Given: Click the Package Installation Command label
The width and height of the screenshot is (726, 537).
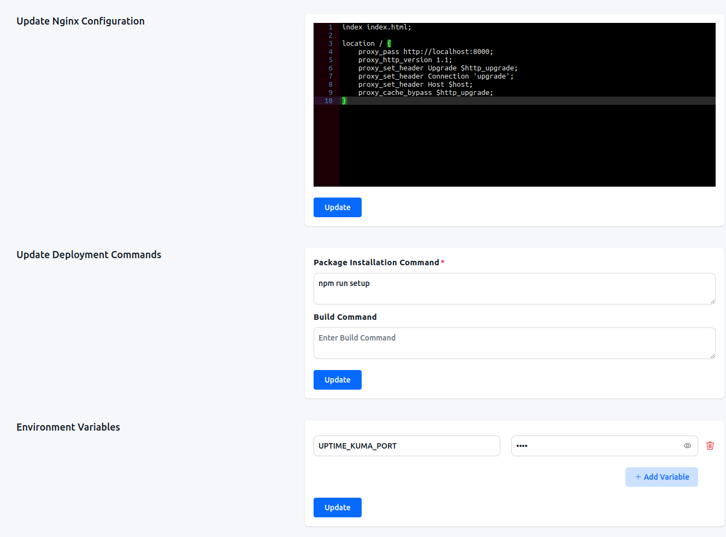Looking at the screenshot, I should 376,262.
